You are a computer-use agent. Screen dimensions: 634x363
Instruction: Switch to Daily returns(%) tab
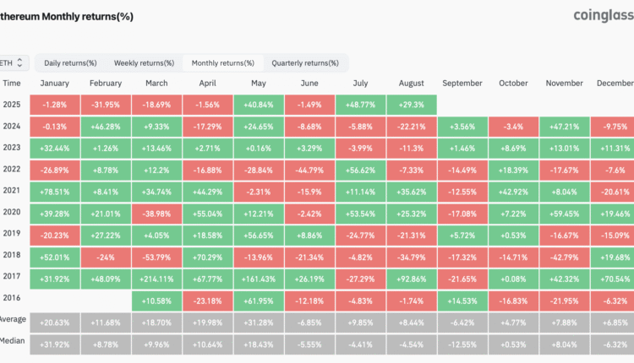coord(70,62)
